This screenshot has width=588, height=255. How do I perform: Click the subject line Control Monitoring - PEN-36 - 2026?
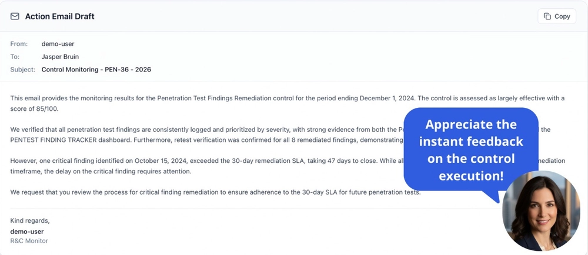pos(96,70)
